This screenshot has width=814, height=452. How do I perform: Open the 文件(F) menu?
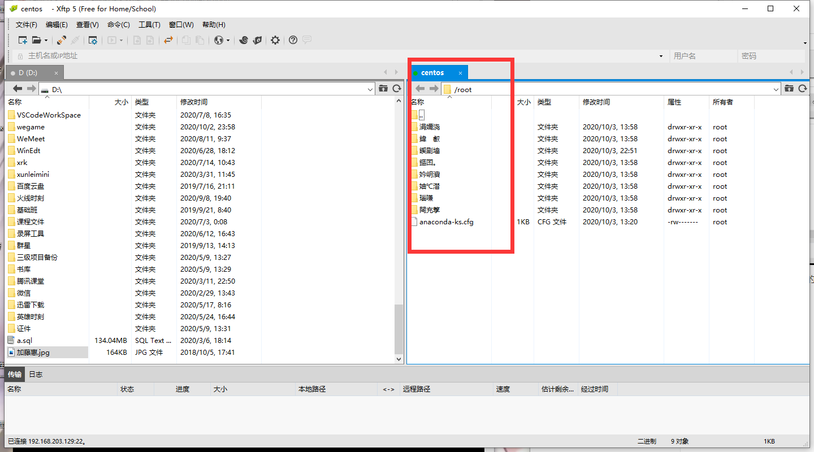click(26, 25)
